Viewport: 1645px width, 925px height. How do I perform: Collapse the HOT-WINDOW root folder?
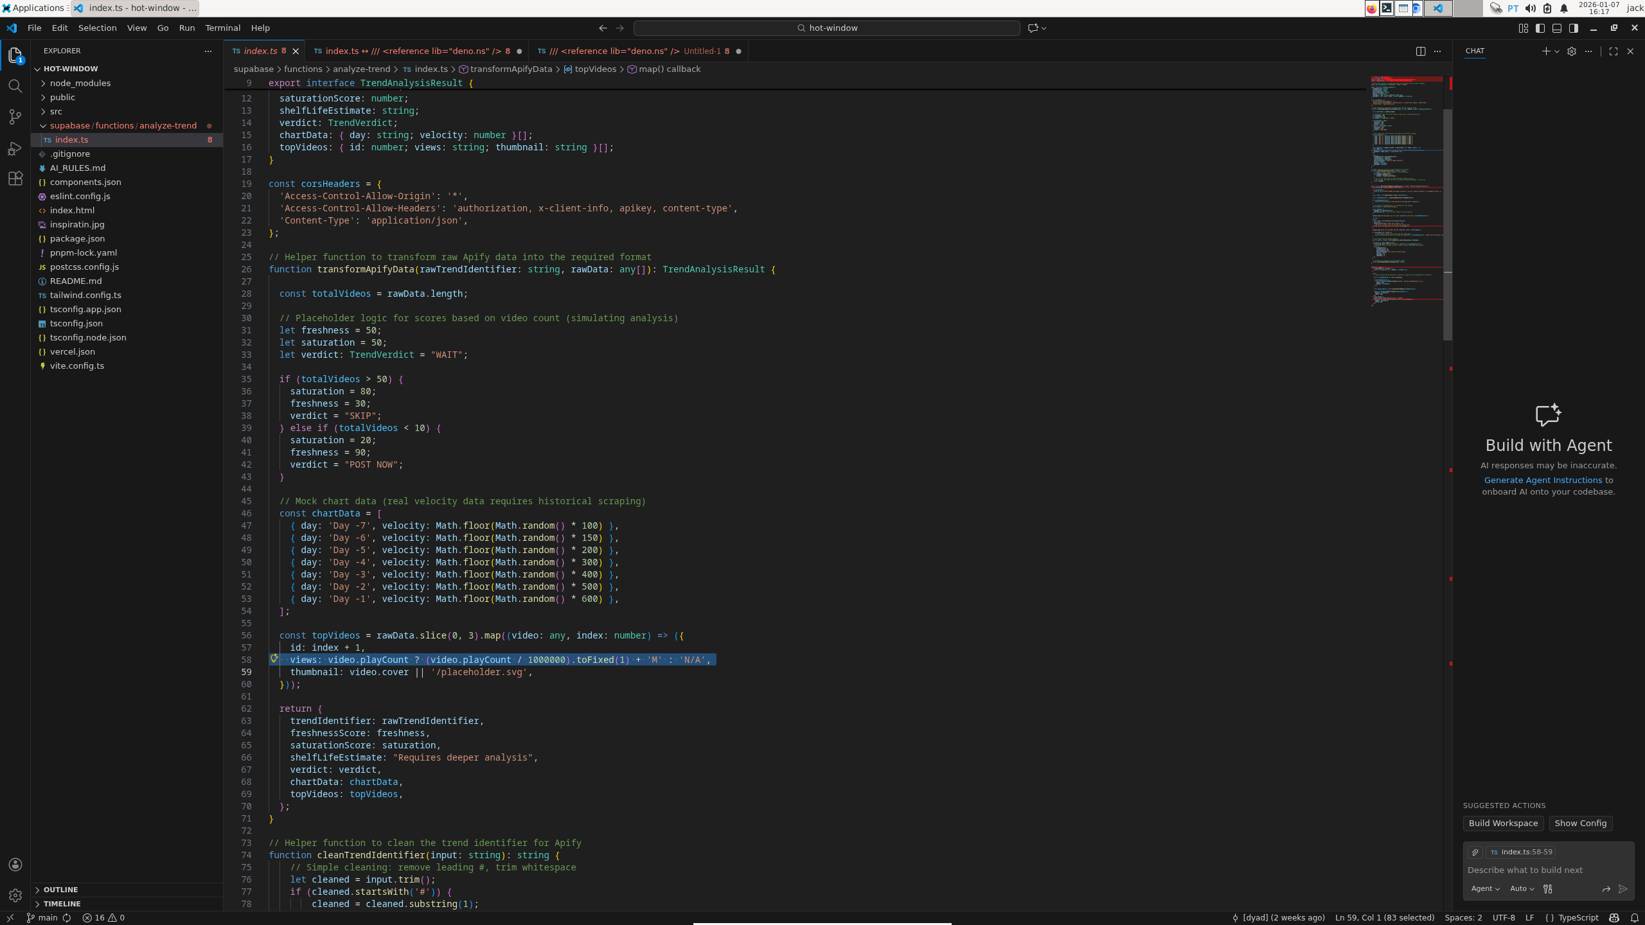pos(127,69)
